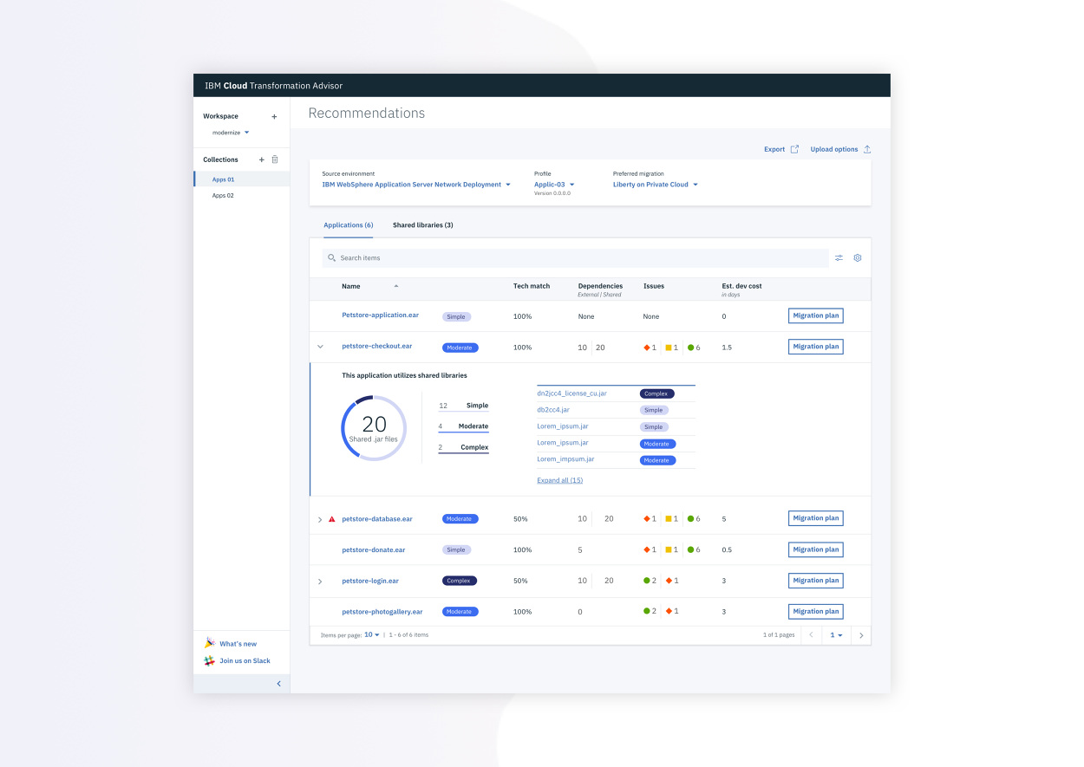Switch to Applications (6) tab

point(349,225)
